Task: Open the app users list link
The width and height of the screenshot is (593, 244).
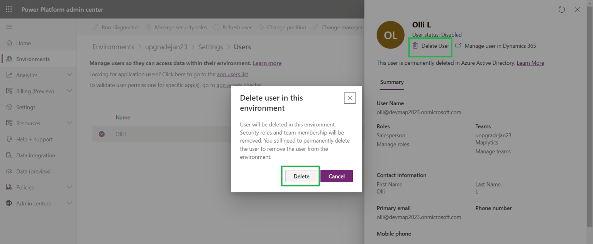Action: (232, 74)
